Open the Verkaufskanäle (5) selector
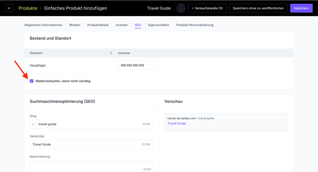This screenshot has height=172, width=318. pos(207,9)
